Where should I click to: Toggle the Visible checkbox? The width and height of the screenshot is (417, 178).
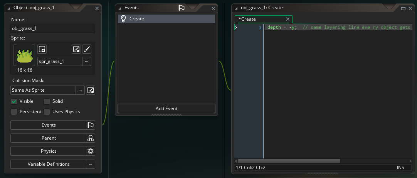[x=14, y=101]
